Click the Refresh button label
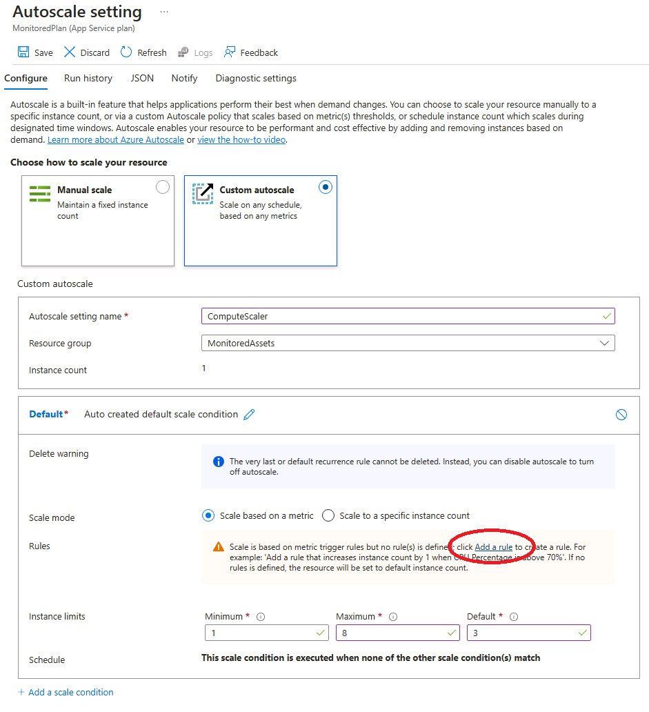Screen dimensions: 649x712 click(x=152, y=52)
